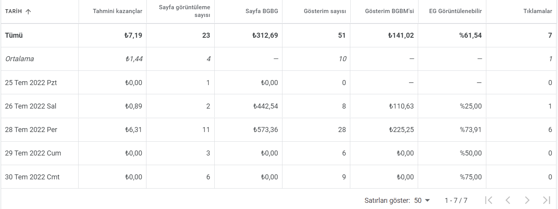The image size is (558, 209).
Task: Click the Gösterim BGBM'si column header
Action: click(389, 12)
